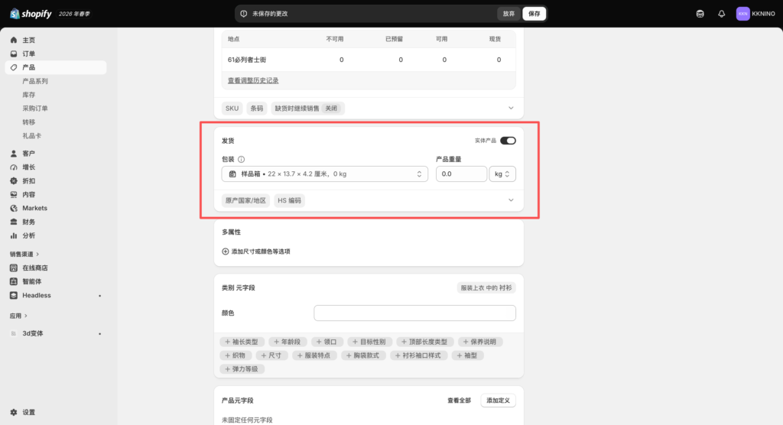Click the 分析 bar chart icon
Image resolution: width=783 pixels, height=425 pixels.
pyautogui.click(x=14, y=235)
